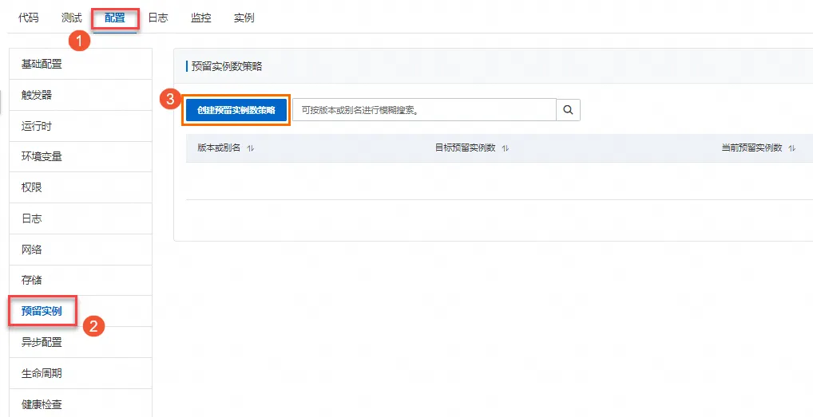Click the magnifier search icon
The width and height of the screenshot is (813, 417).
tap(569, 110)
